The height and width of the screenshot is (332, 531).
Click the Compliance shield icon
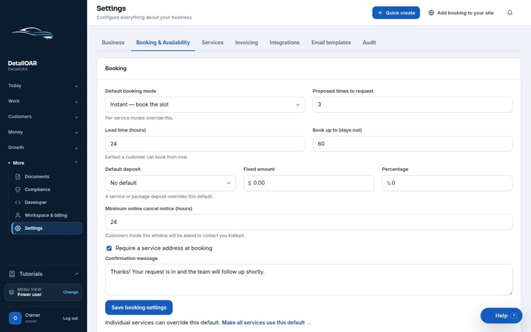[x=17, y=190]
